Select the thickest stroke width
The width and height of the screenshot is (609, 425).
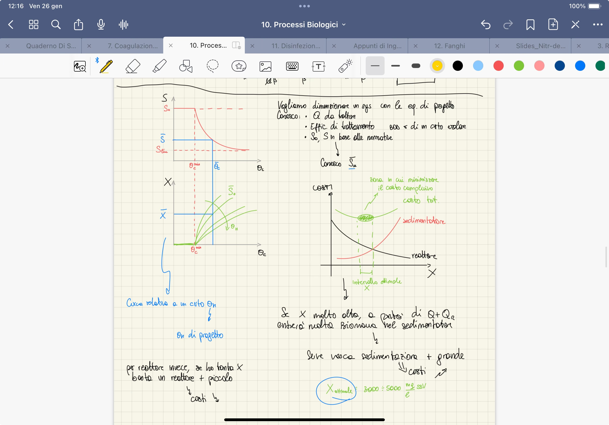click(416, 66)
